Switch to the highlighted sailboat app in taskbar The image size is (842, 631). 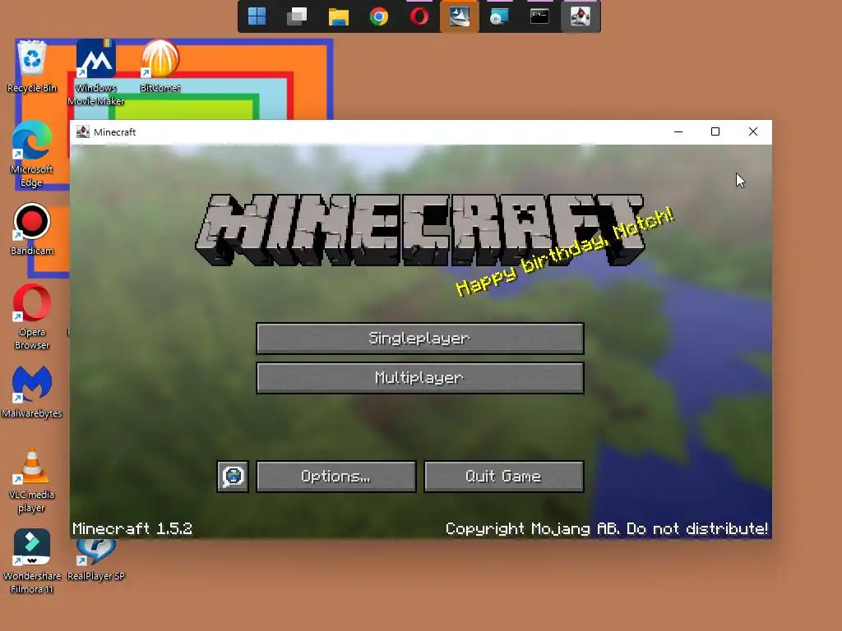click(x=459, y=16)
